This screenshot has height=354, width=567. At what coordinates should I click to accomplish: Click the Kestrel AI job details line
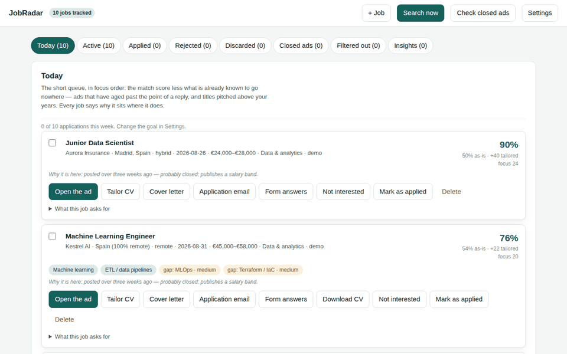(194, 247)
